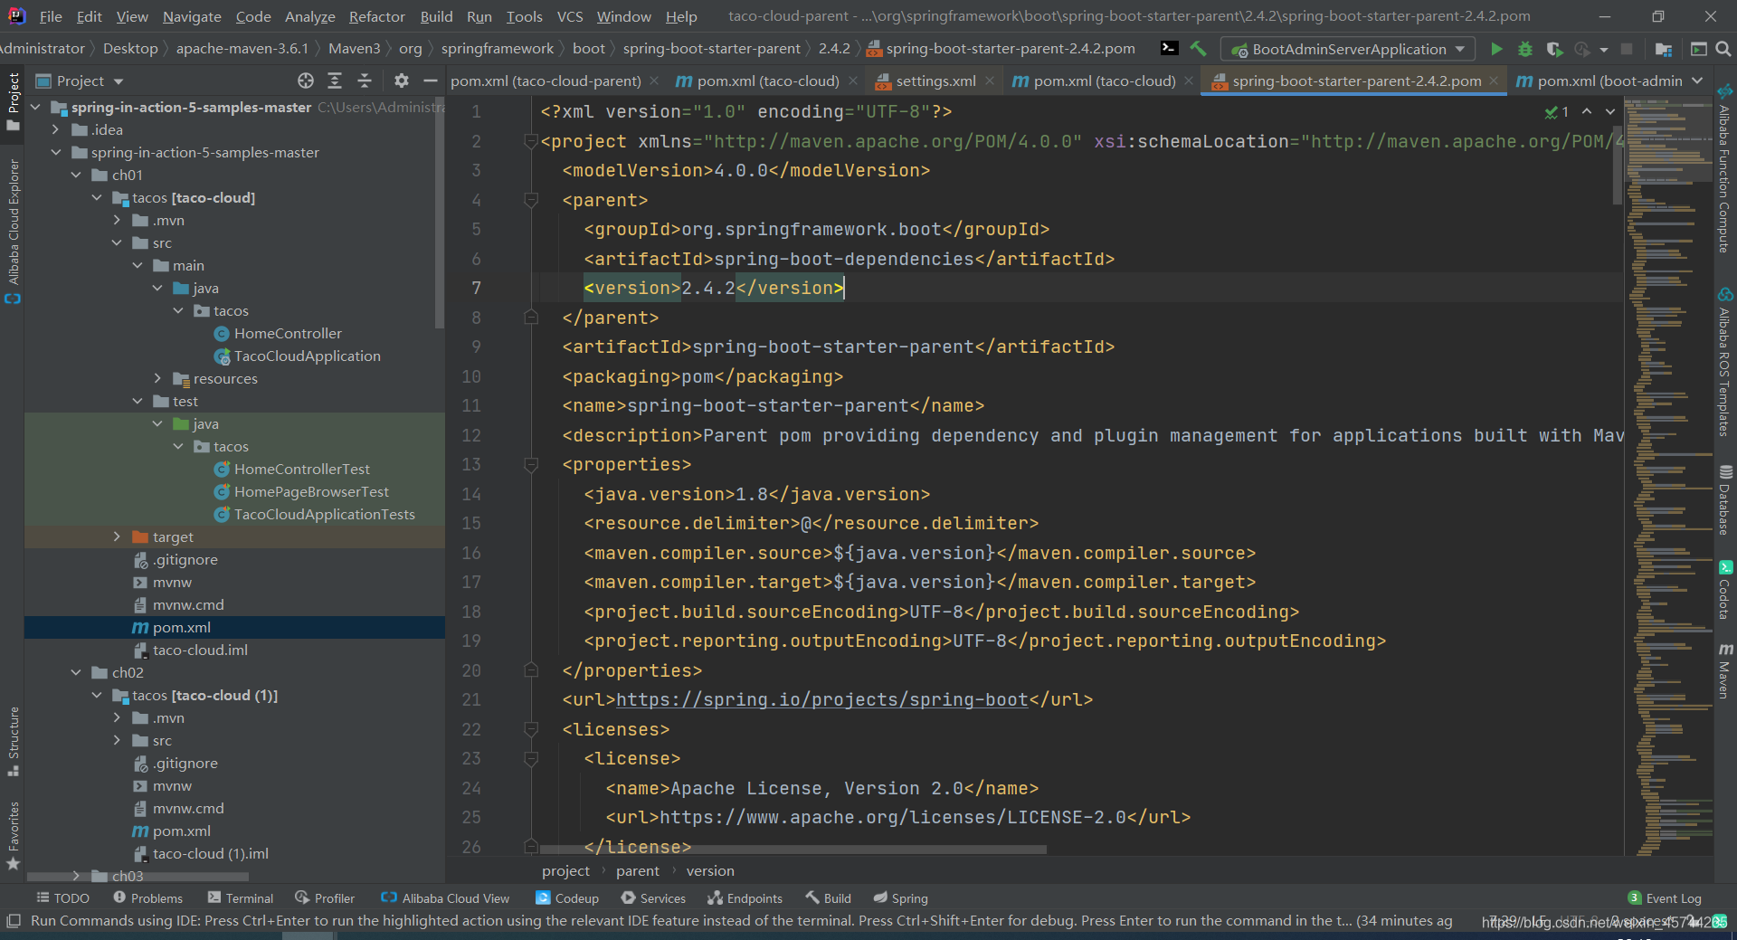Close the spring-boot-starter-parent-2.4.2.pom tab

(x=1494, y=81)
